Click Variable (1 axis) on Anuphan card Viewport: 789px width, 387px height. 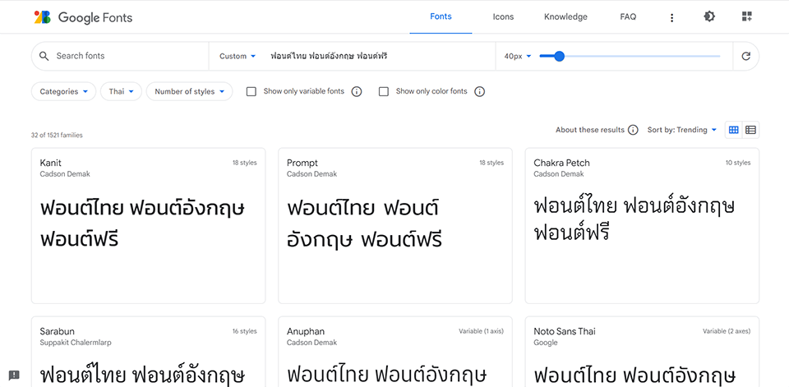pos(481,332)
